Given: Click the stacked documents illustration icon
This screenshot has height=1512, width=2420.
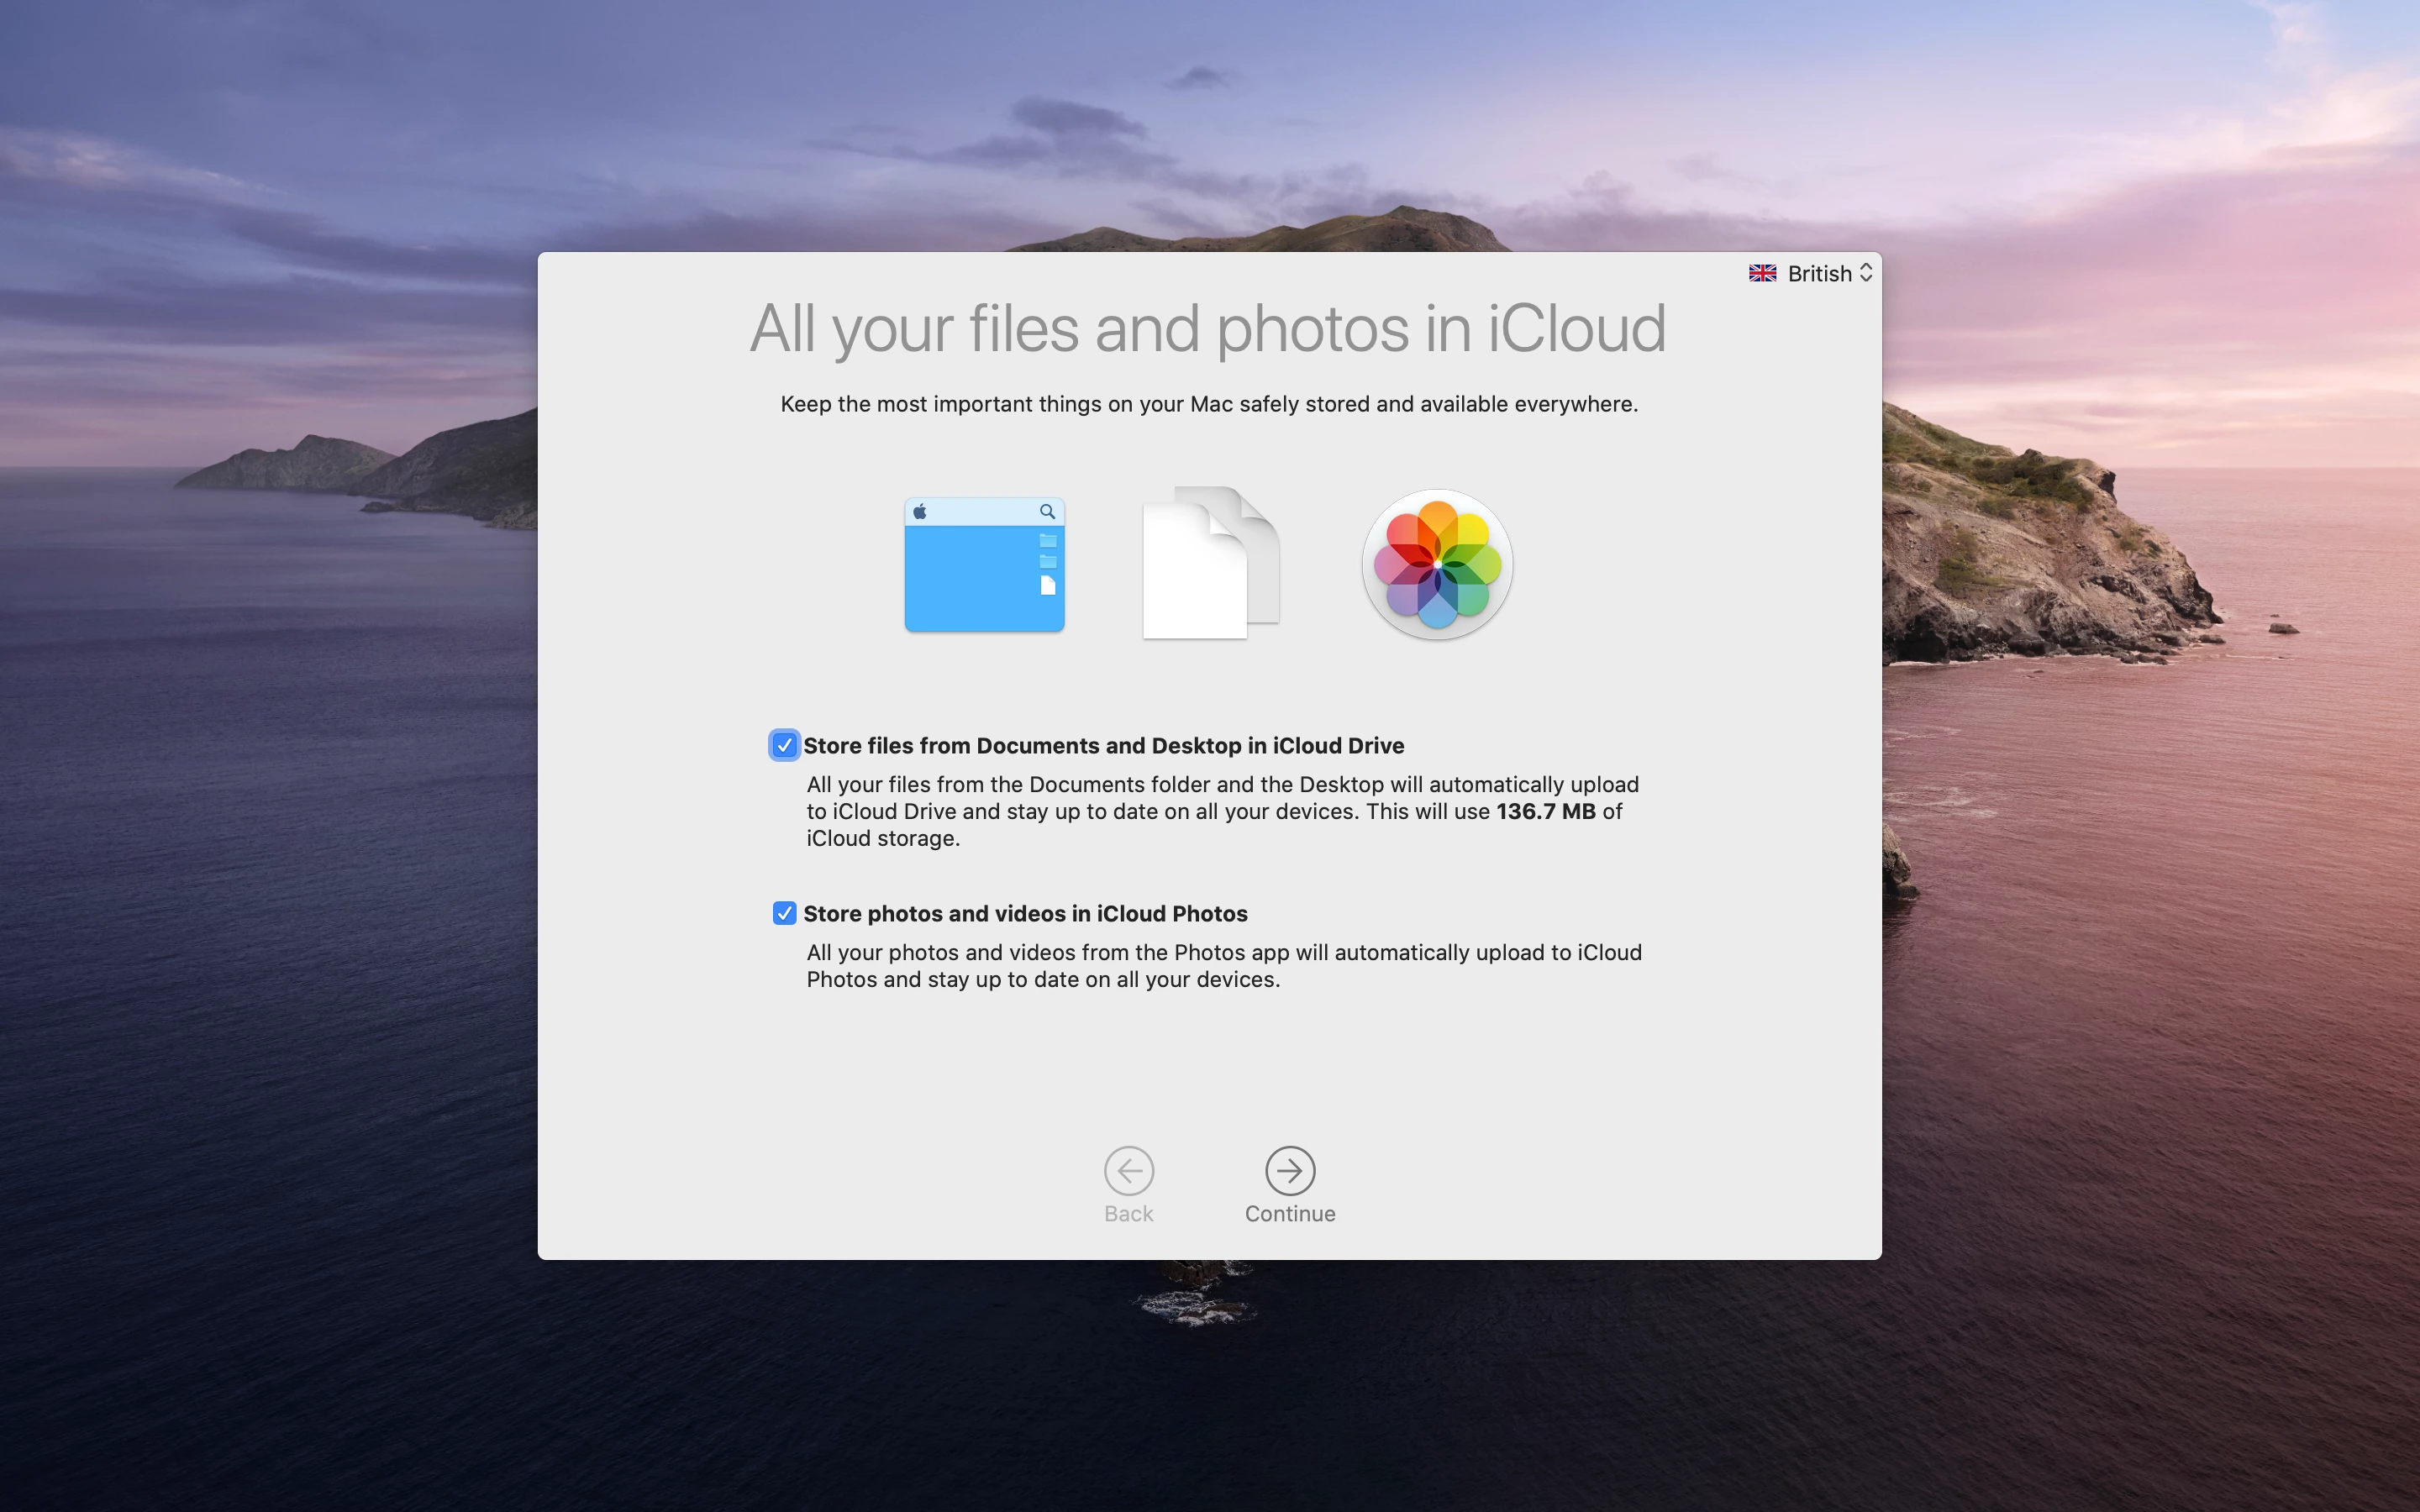Looking at the screenshot, I should tap(1210, 564).
